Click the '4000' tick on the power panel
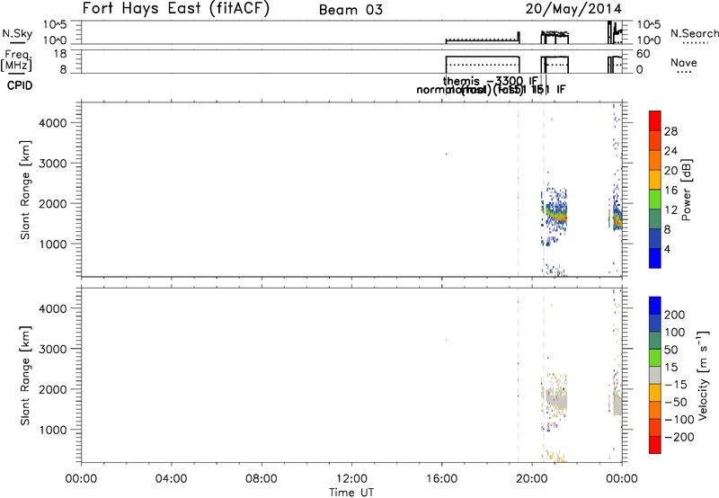The height and width of the screenshot is (498, 719). 53,123
